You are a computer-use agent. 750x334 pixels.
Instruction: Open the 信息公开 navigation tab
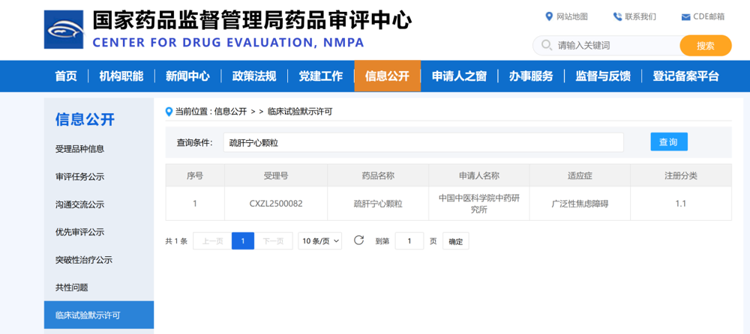(387, 76)
